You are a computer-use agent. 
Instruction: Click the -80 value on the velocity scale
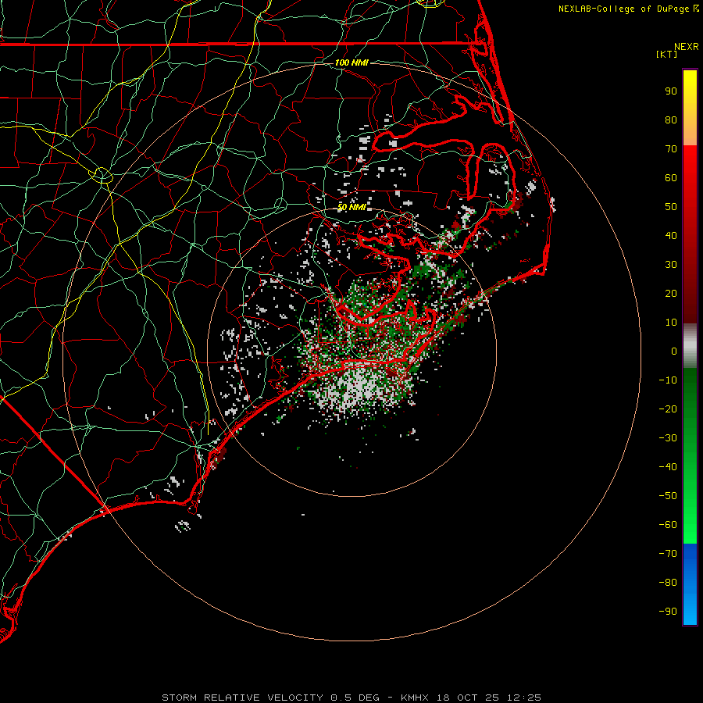point(668,583)
